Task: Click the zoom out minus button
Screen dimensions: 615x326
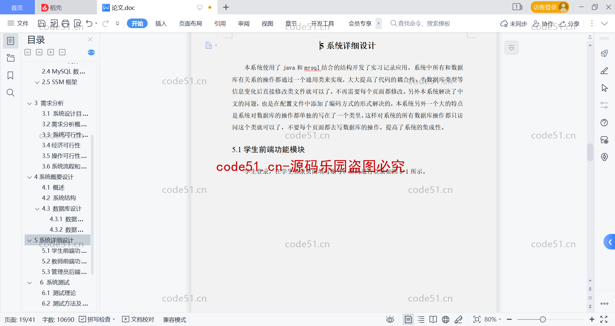Action: pos(509,319)
